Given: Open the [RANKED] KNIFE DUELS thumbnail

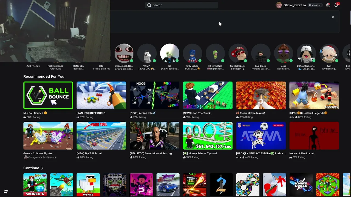Looking at the screenshot, I should [x=101, y=95].
